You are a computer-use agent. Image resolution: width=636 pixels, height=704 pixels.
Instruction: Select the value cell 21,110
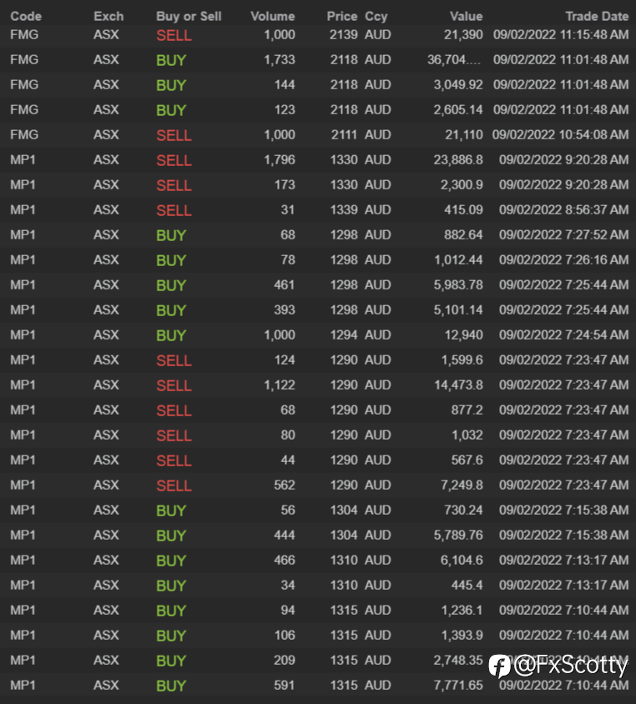[463, 134]
